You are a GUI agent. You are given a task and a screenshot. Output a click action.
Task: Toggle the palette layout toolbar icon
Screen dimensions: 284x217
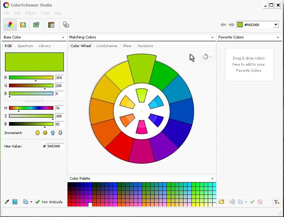(51, 25)
